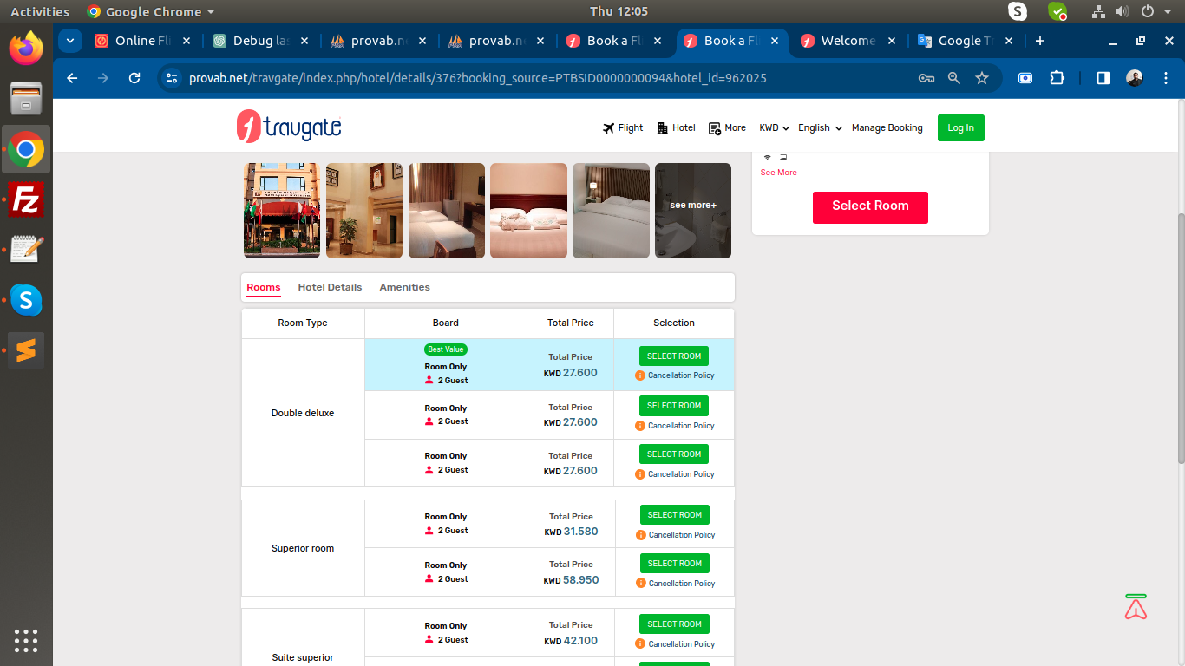This screenshot has width=1185, height=666.
Task: Open Flight in header navigation
Action: pyautogui.click(x=623, y=127)
